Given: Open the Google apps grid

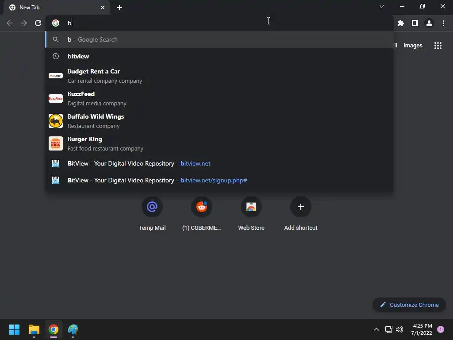Looking at the screenshot, I should point(438,46).
